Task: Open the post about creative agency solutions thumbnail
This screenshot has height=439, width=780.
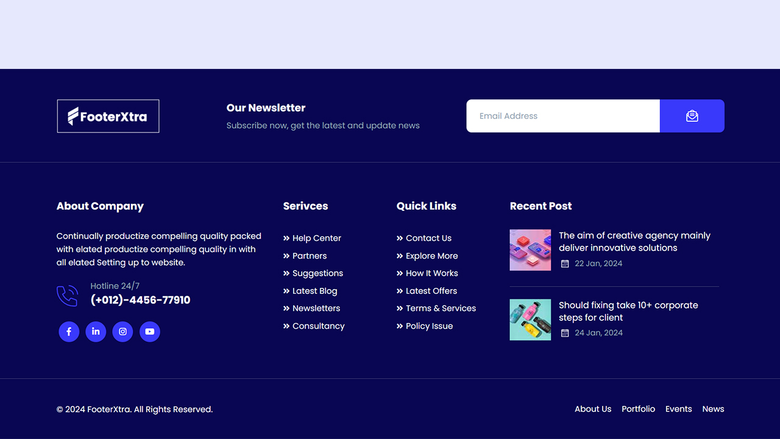Action: [x=530, y=250]
